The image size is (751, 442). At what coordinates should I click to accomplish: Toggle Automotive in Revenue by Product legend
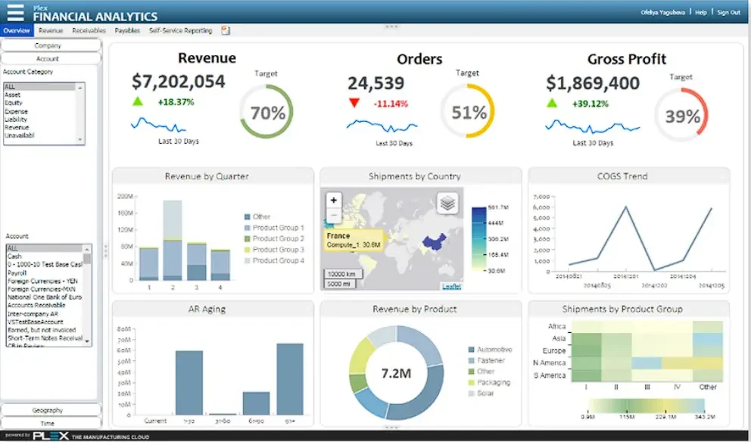point(490,350)
